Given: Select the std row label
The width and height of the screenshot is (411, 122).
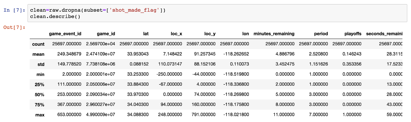Looking at the screenshot, I should coord(41,64).
